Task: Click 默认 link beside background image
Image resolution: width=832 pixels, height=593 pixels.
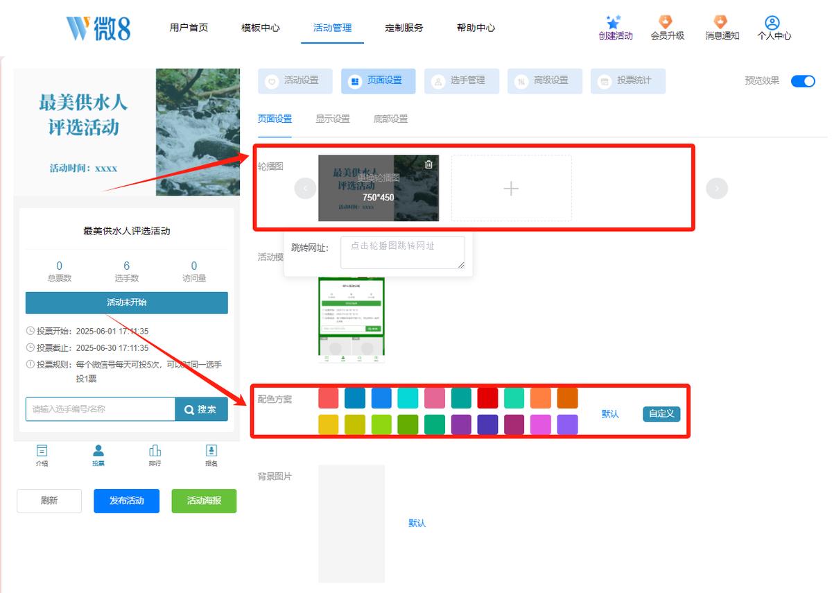Action: tap(417, 523)
